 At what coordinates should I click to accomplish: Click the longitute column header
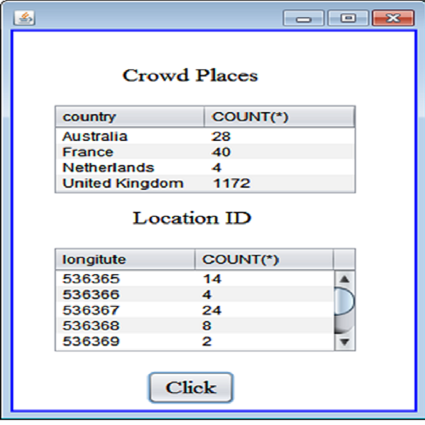tap(125, 259)
